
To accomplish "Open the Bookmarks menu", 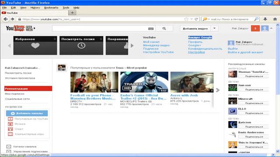I will coord(51,8).
